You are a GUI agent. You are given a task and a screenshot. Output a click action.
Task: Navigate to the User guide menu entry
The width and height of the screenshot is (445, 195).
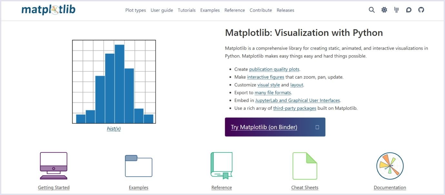coord(162,10)
